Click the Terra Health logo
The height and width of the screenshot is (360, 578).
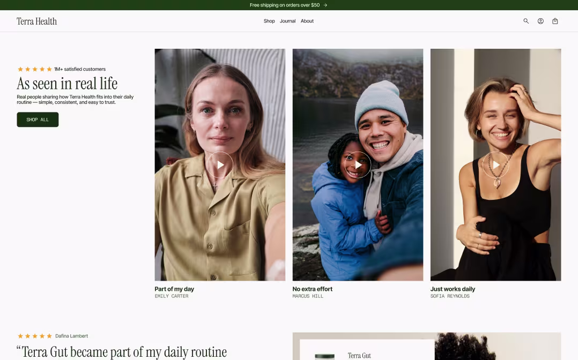pyautogui.click(x=36, y=21)
